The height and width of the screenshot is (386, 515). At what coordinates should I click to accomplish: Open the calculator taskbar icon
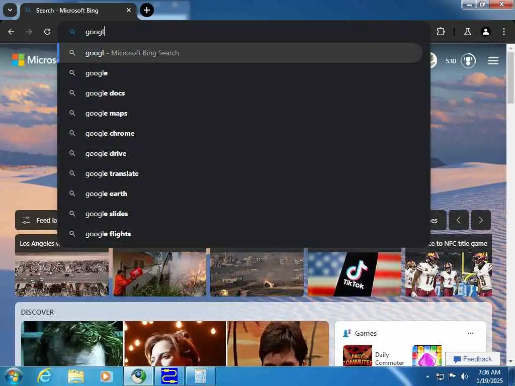coord(200,376)
